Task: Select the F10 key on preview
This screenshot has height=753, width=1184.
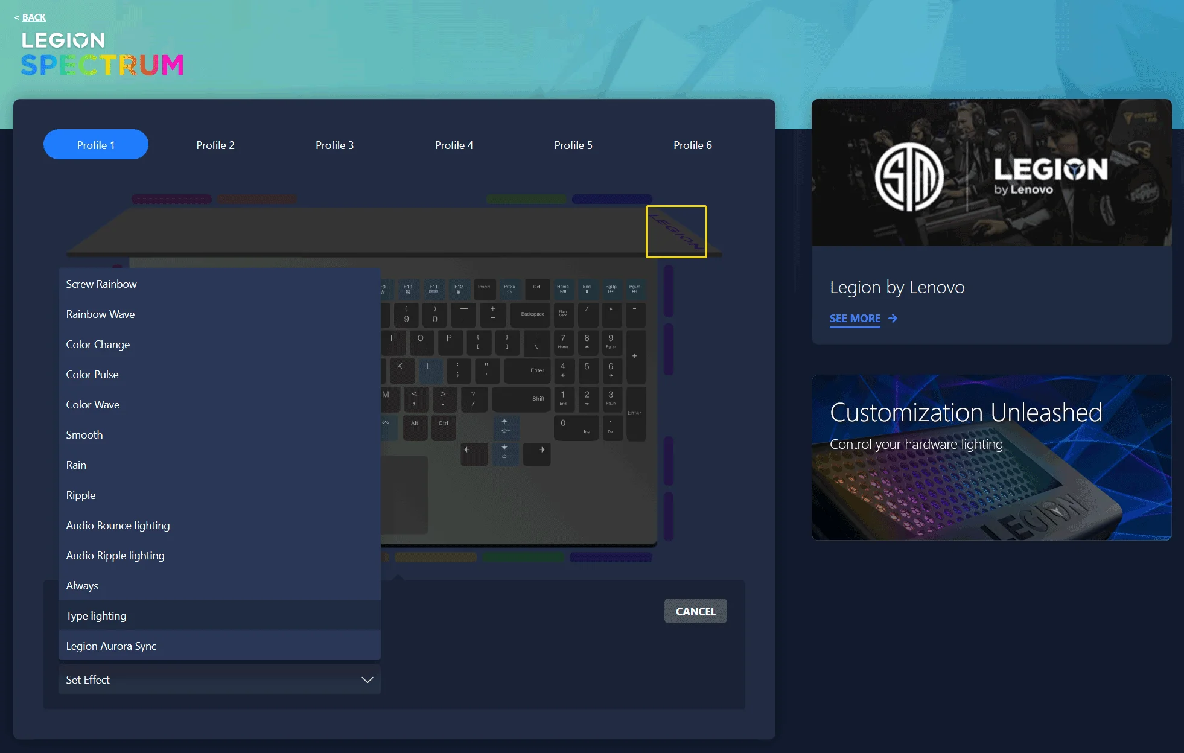Action: point(409,290)
